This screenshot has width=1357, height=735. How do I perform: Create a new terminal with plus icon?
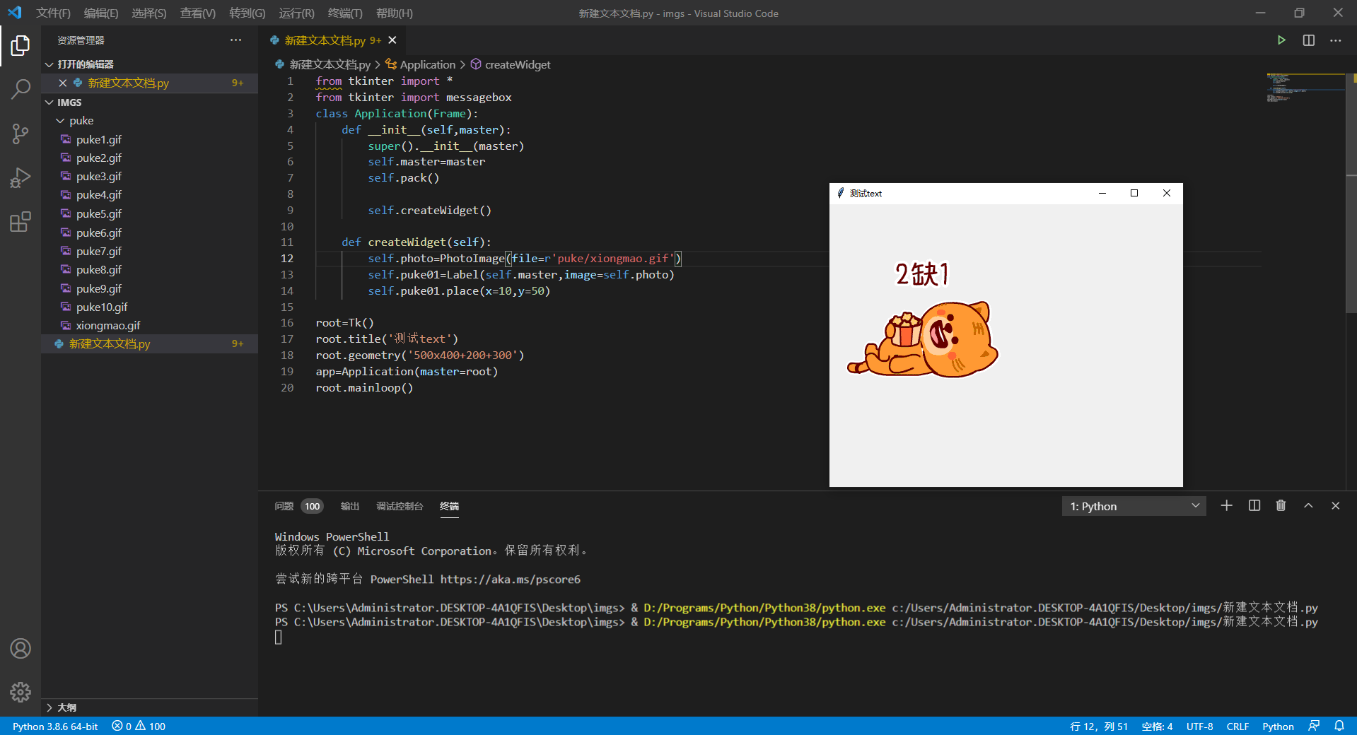(x=1226, y=505)
